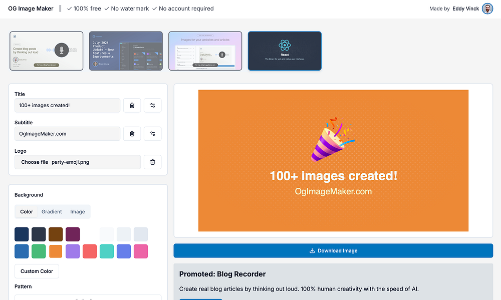Pick the brown color swatch

[56, 234]
